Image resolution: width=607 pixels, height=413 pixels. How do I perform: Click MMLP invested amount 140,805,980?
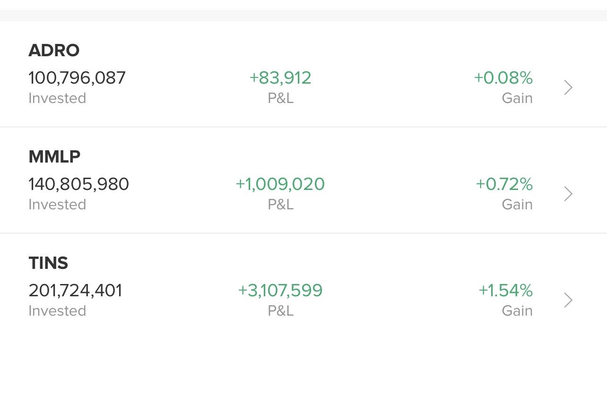[78, 184]
